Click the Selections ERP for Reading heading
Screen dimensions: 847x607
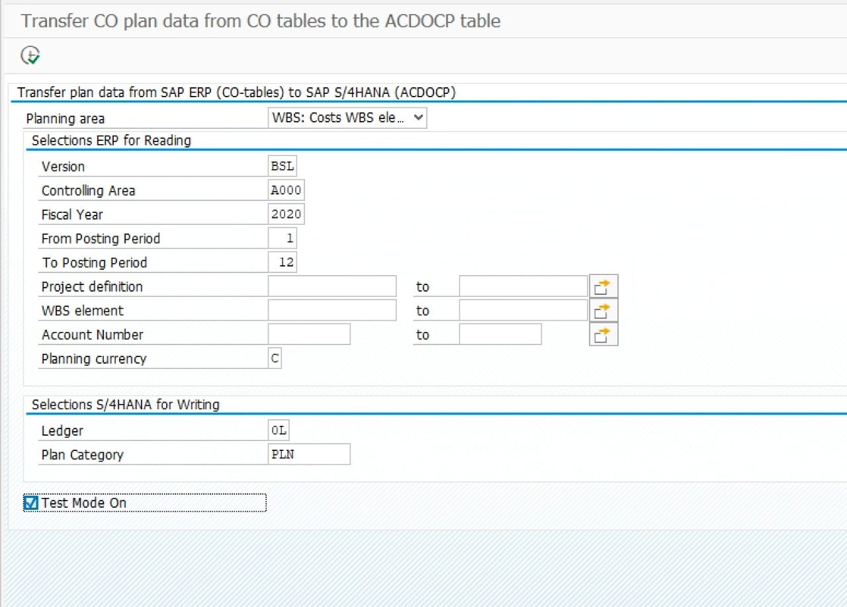click(111, 140)
